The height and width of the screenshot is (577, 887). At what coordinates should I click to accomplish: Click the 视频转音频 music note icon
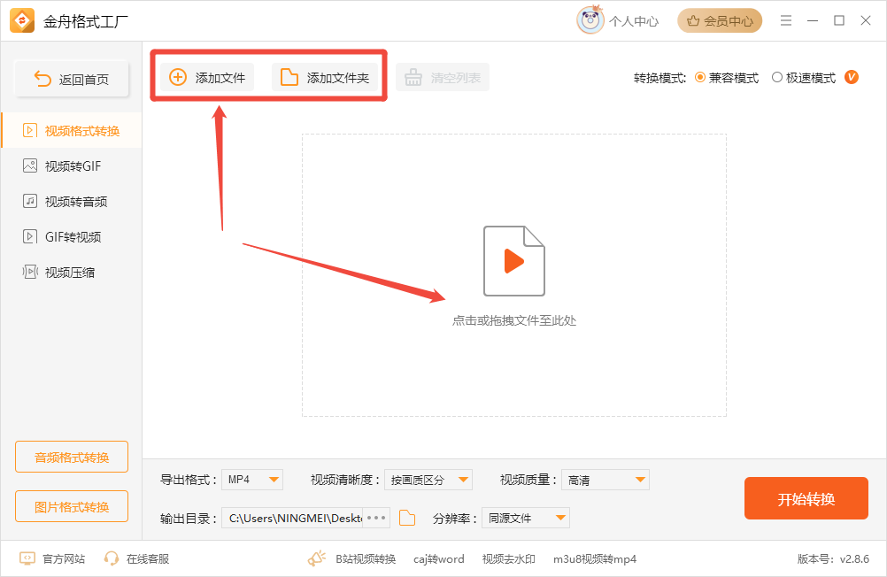29,202
